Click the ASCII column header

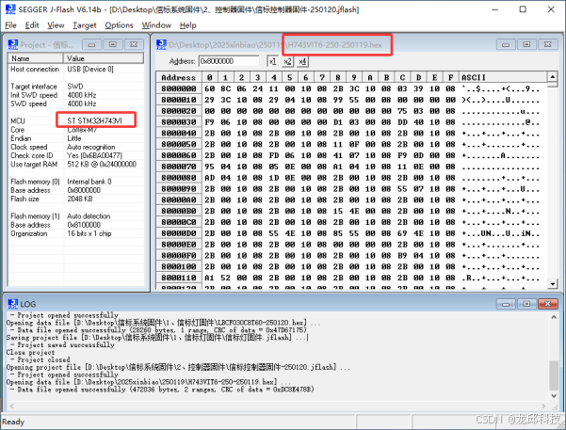[503, 77]
